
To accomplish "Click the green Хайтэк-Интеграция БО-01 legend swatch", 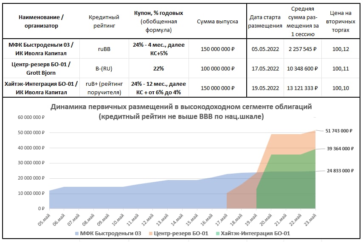I will (x=218, y=234).
